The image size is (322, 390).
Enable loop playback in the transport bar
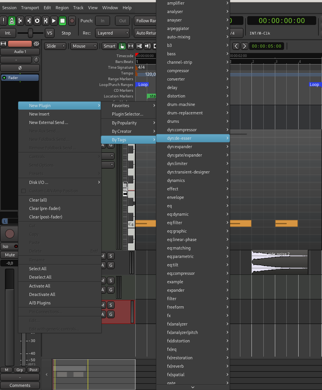click(x=37, y=21)
